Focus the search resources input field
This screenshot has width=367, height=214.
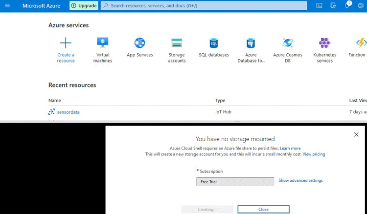(x=204, y=5)
